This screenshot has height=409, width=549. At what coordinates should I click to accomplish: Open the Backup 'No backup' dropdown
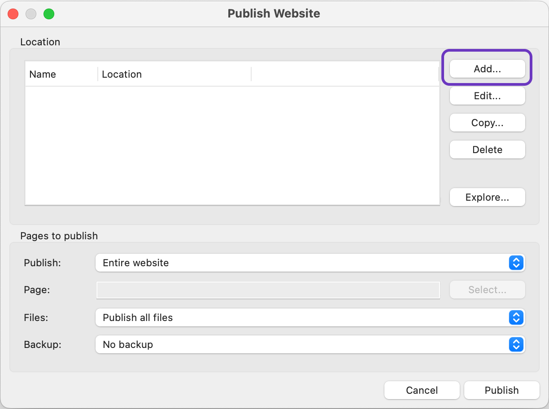coord(310,345)
